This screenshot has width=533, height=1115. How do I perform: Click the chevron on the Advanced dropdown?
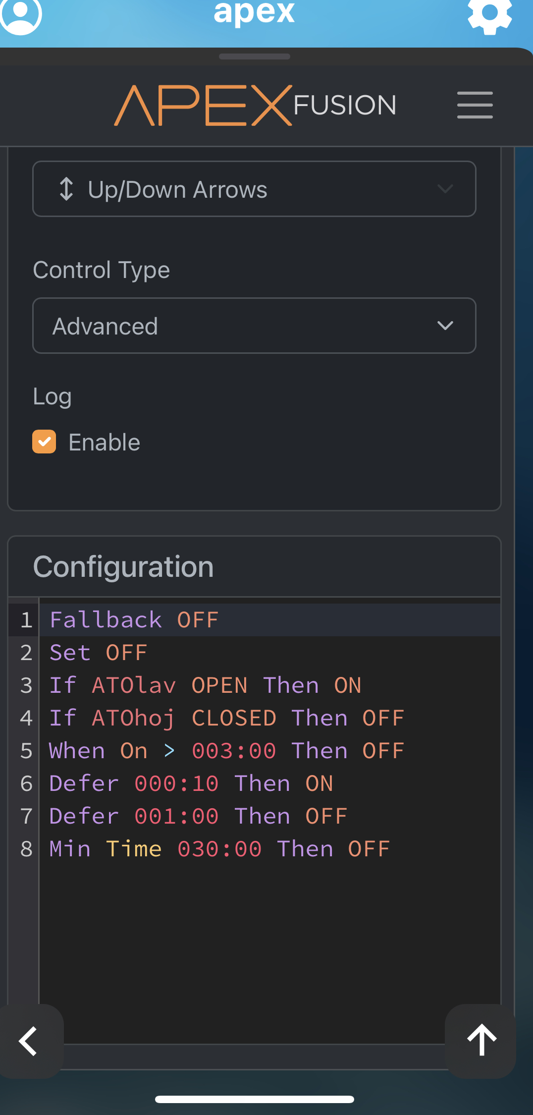tap(445, 326)
